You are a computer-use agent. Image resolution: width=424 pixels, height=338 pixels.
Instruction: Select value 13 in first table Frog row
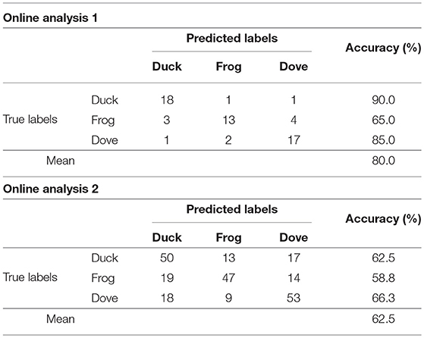[x=229, y=120]
